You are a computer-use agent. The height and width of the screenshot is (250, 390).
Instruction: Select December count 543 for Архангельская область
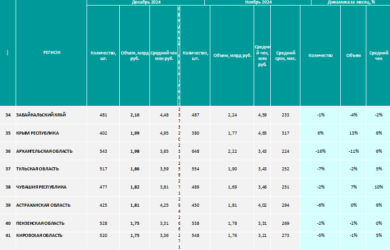[x=103, y=151]
